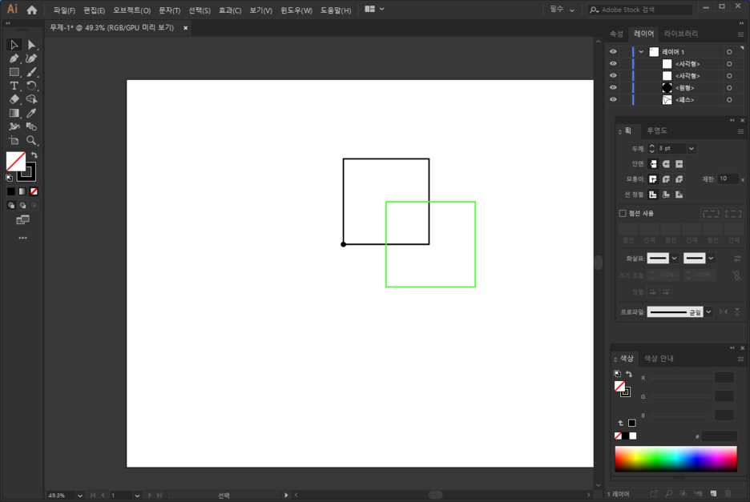750x502 pixels.
Task: Open Edit Toolbar three-dot button
Action: pyautogui.click(x=22, y=238)
